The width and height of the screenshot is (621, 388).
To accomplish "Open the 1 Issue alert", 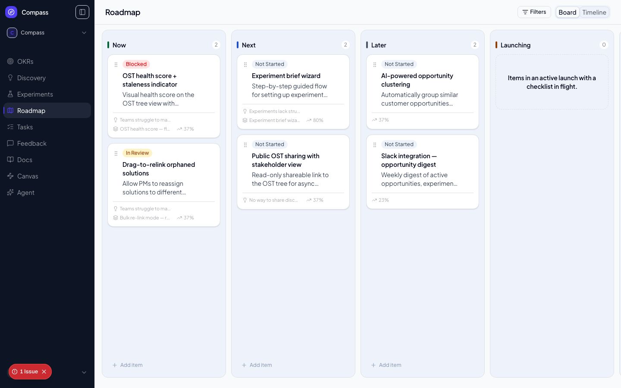I will point(30,372).
